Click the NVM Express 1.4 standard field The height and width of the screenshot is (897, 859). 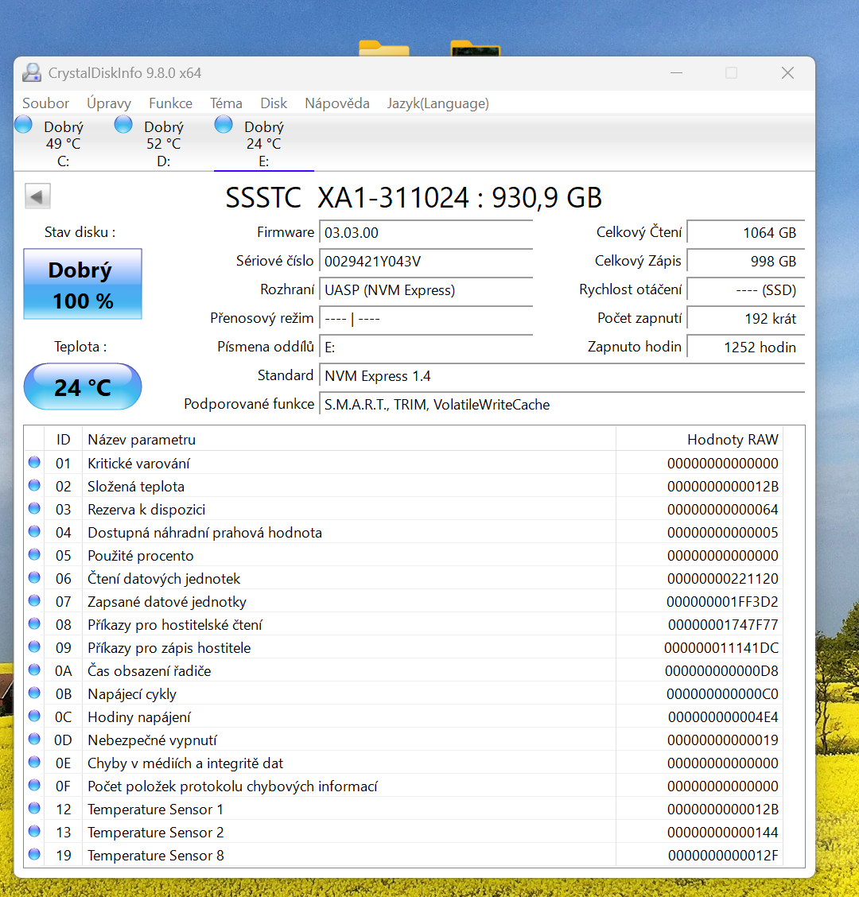[x=562, y=376]
